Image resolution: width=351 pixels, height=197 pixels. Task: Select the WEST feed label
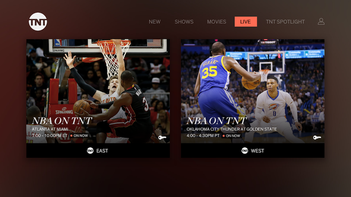[x=257, y=151]
